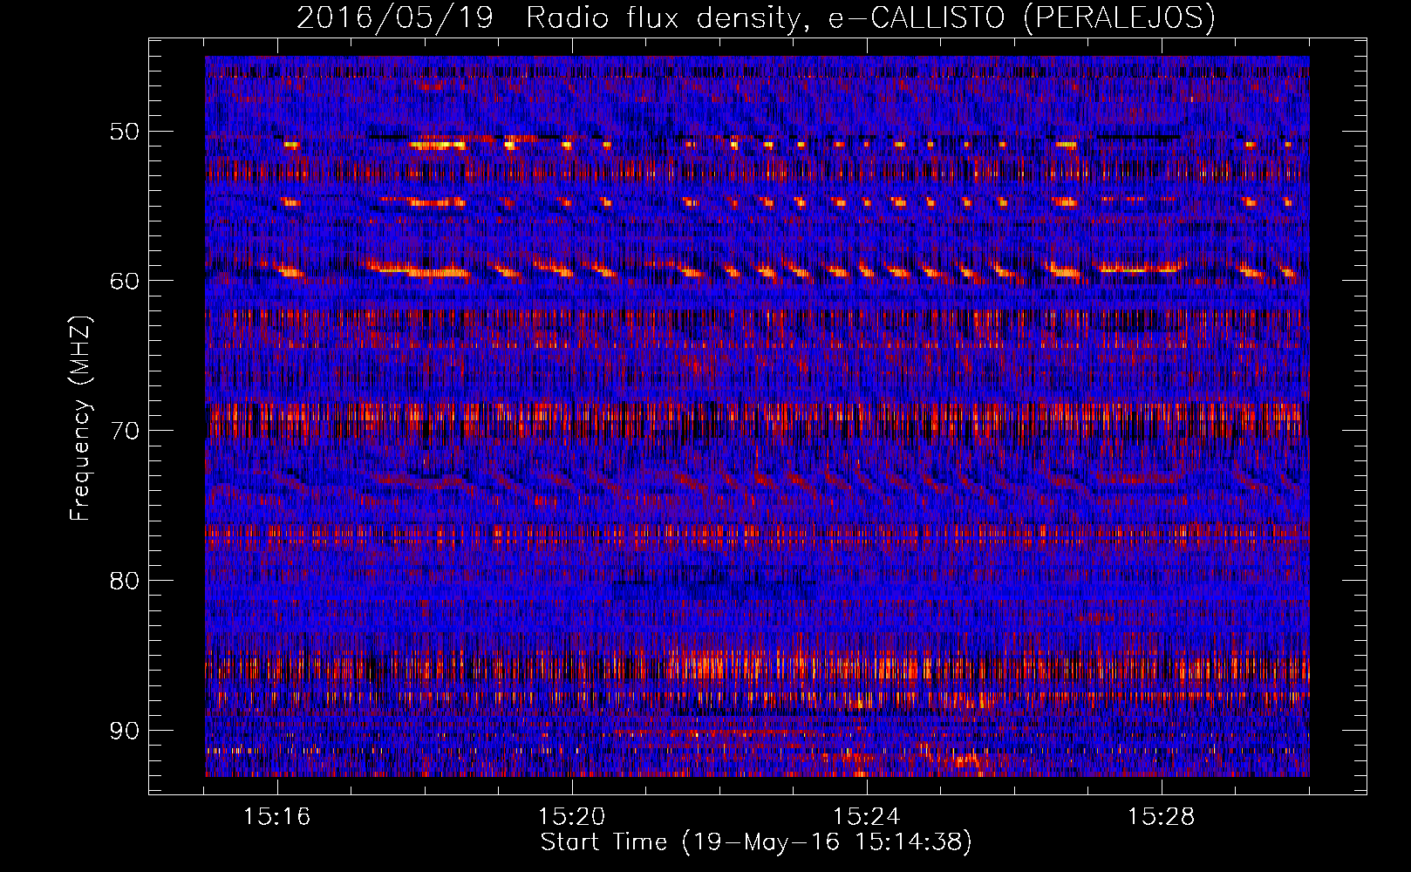
Task: Click the 60 MHz frequency tick label
Action: pyautogui.click(x=124, y=282)
